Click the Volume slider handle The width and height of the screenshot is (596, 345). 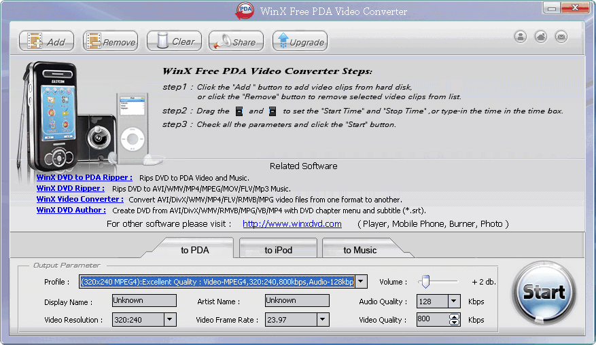point(425,282)
